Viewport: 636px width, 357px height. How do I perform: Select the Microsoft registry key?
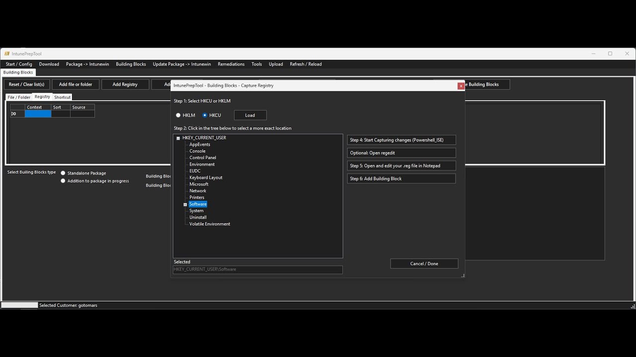pos(199,184)
